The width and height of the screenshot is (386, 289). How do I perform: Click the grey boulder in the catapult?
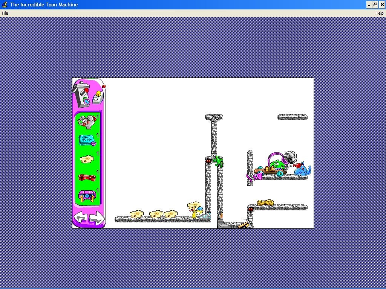click(291, 157)
